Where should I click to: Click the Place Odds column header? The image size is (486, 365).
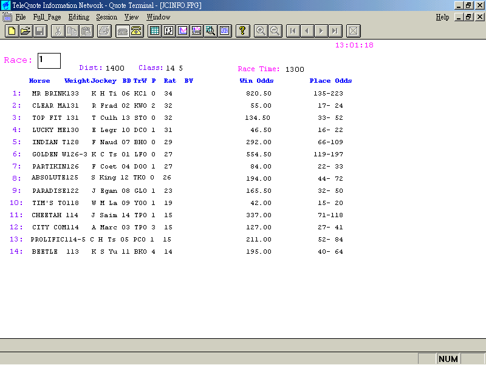tap(330, 81)
